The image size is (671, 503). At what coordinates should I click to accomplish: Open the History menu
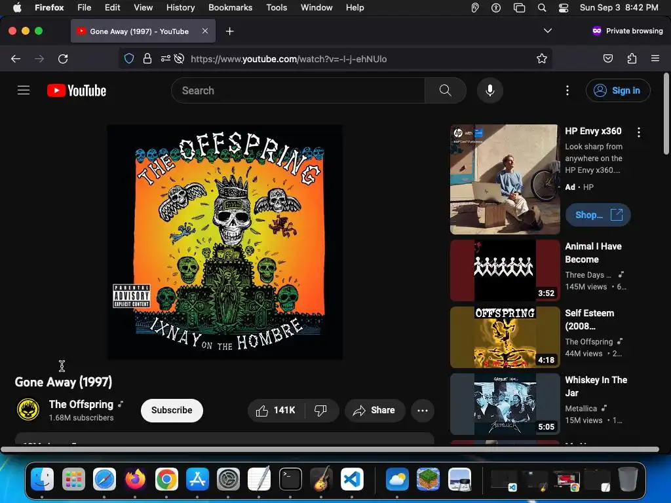pyautogui.click(x=180, y=8)
